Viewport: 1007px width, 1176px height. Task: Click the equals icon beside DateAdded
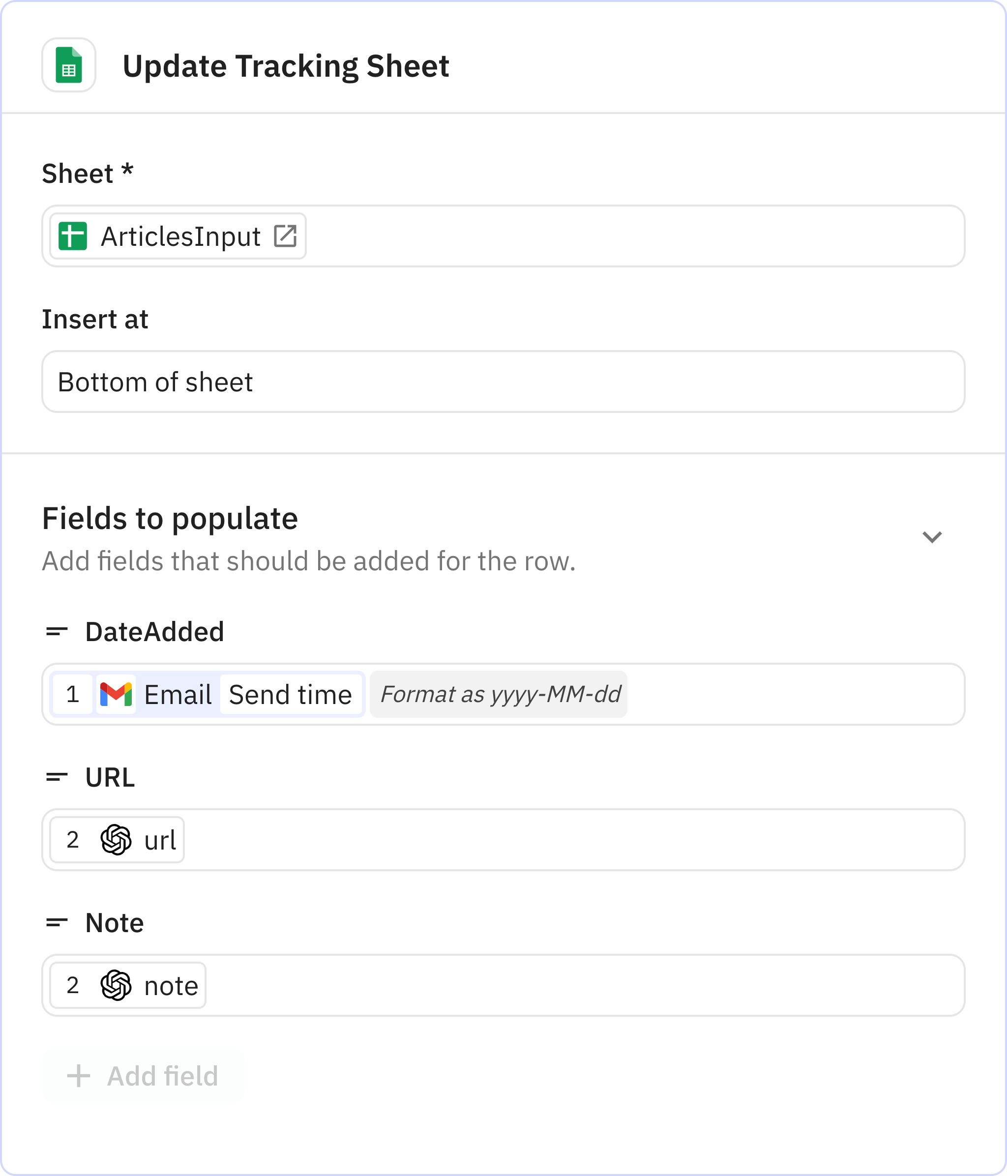[x=56, y=632]
